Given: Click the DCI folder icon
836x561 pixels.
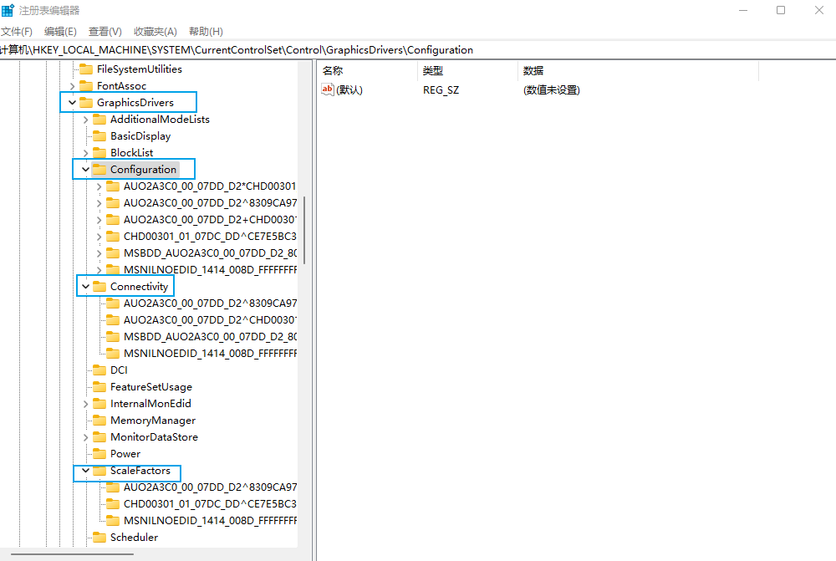Looking at the screenshot, I should pos(99,370).
